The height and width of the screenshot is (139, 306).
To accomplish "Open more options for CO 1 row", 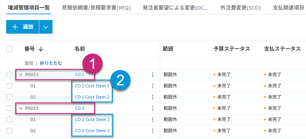I will tap(153, 75).
